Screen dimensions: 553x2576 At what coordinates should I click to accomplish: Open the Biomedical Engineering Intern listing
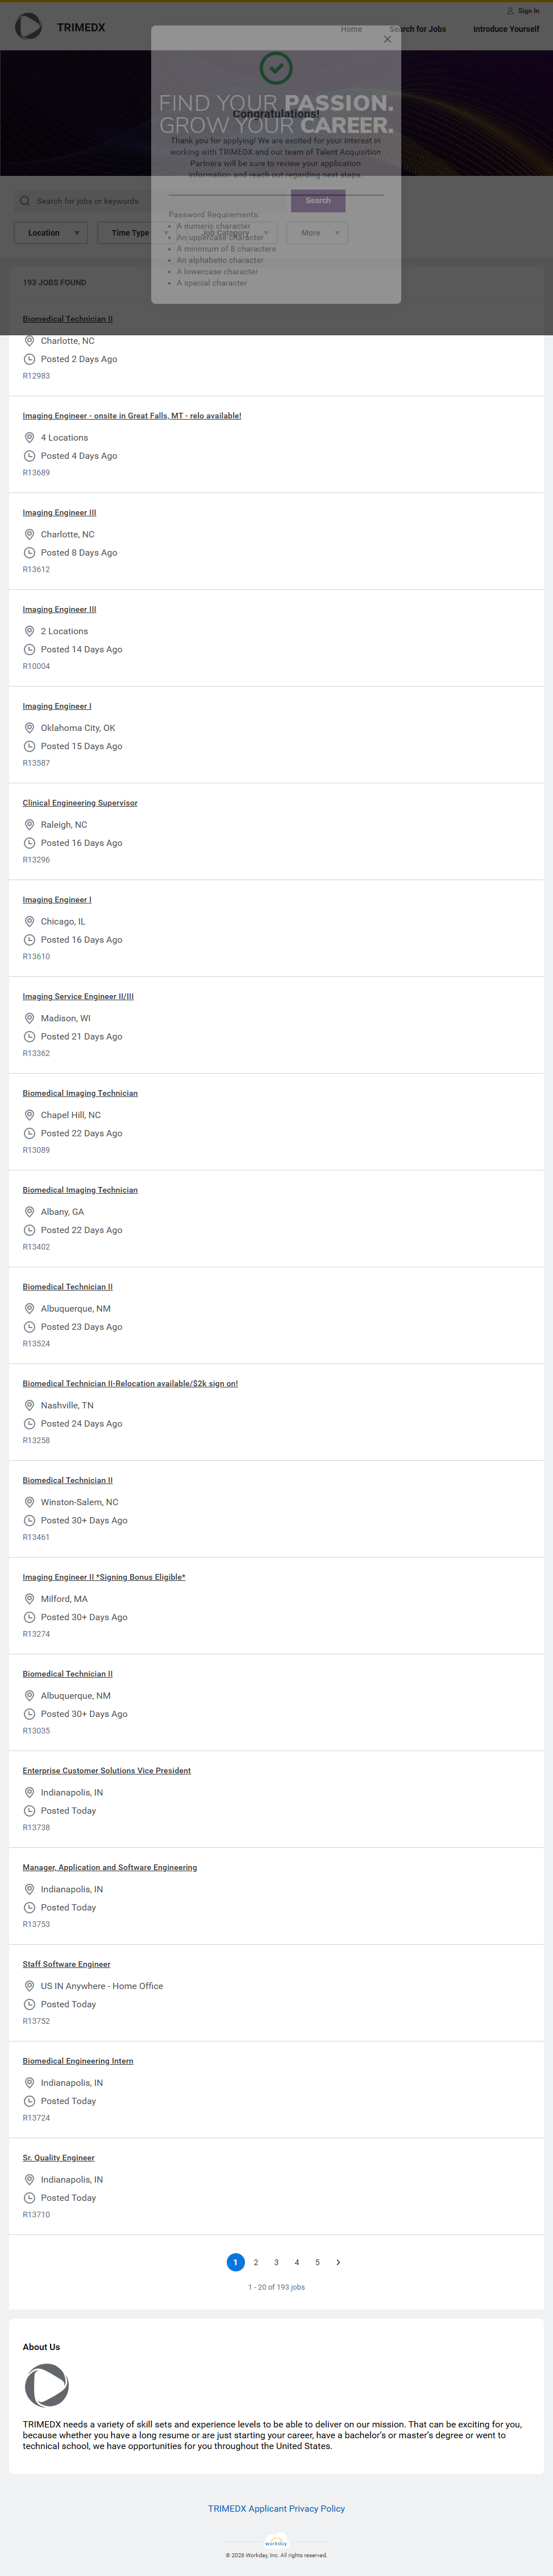(x=78, y=2061)
